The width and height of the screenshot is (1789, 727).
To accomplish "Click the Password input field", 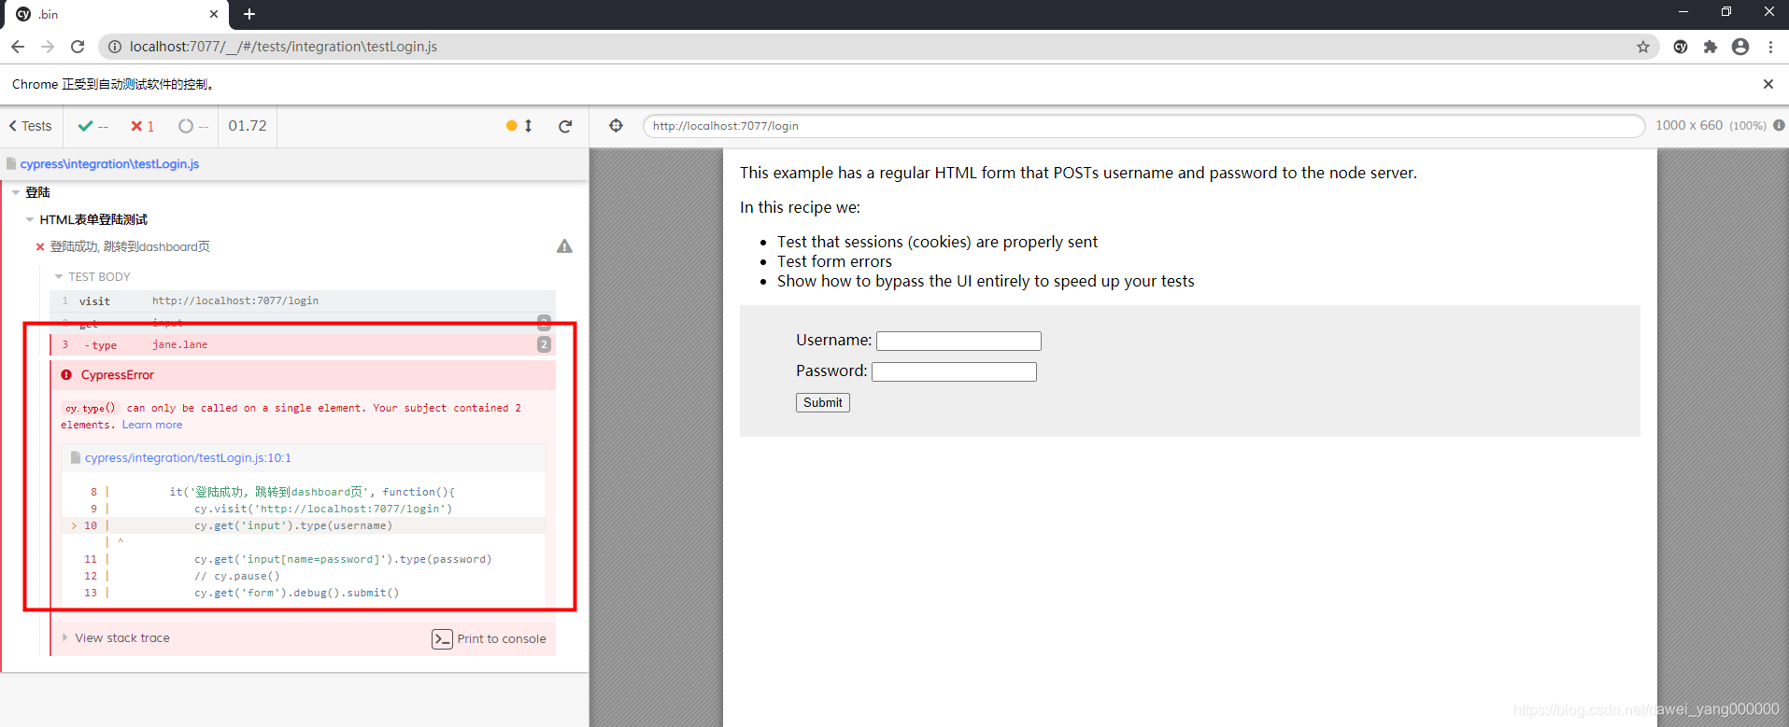I will [954, 371].
